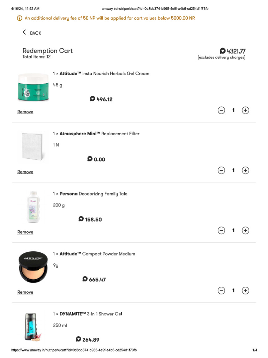Decrease quantity of Attitude Gel Cream
Image resolution: width=268 pixels, height=358 pixels.
[x=221, y=110]
